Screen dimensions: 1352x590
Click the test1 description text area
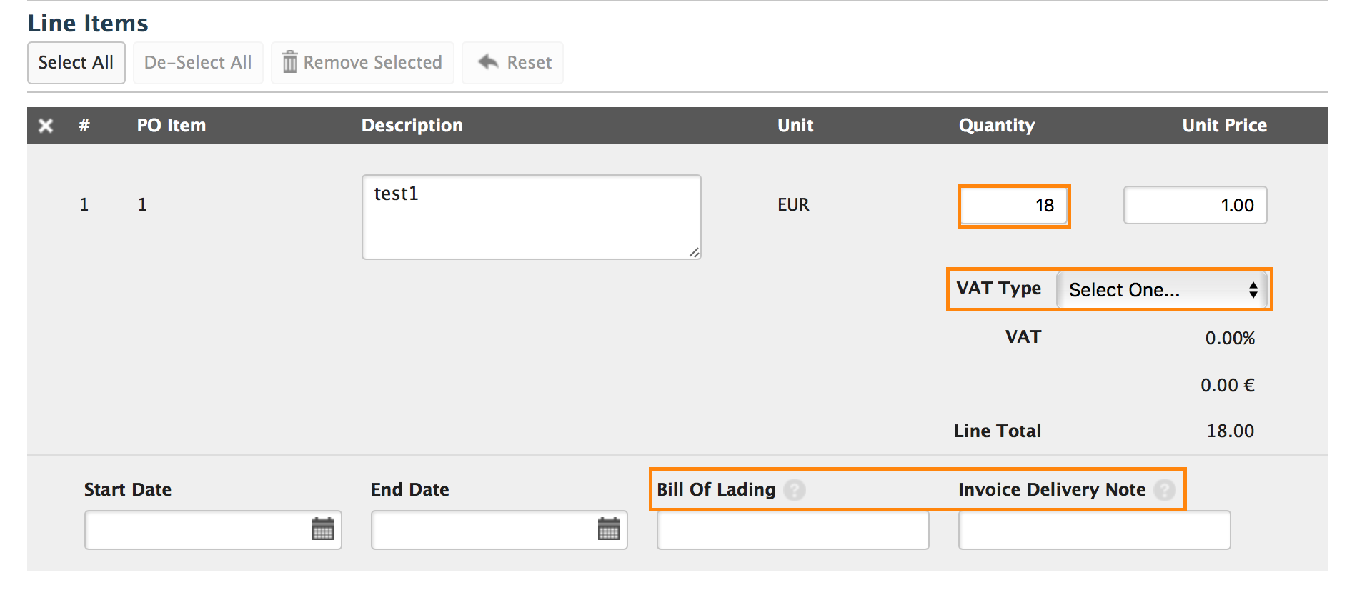(531, 217)
